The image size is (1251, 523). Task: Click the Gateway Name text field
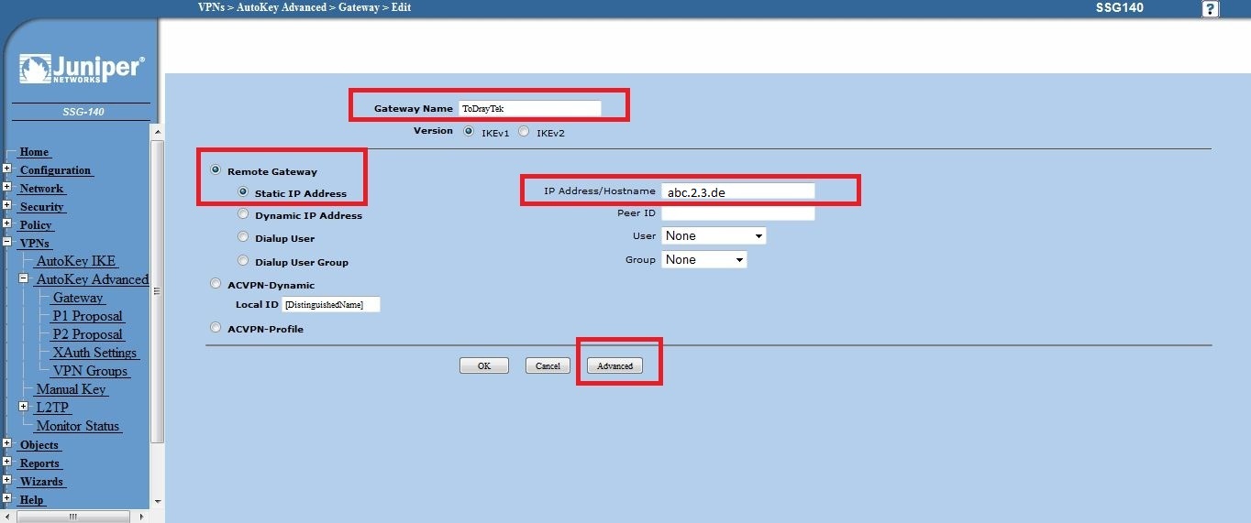pos(529,108)
